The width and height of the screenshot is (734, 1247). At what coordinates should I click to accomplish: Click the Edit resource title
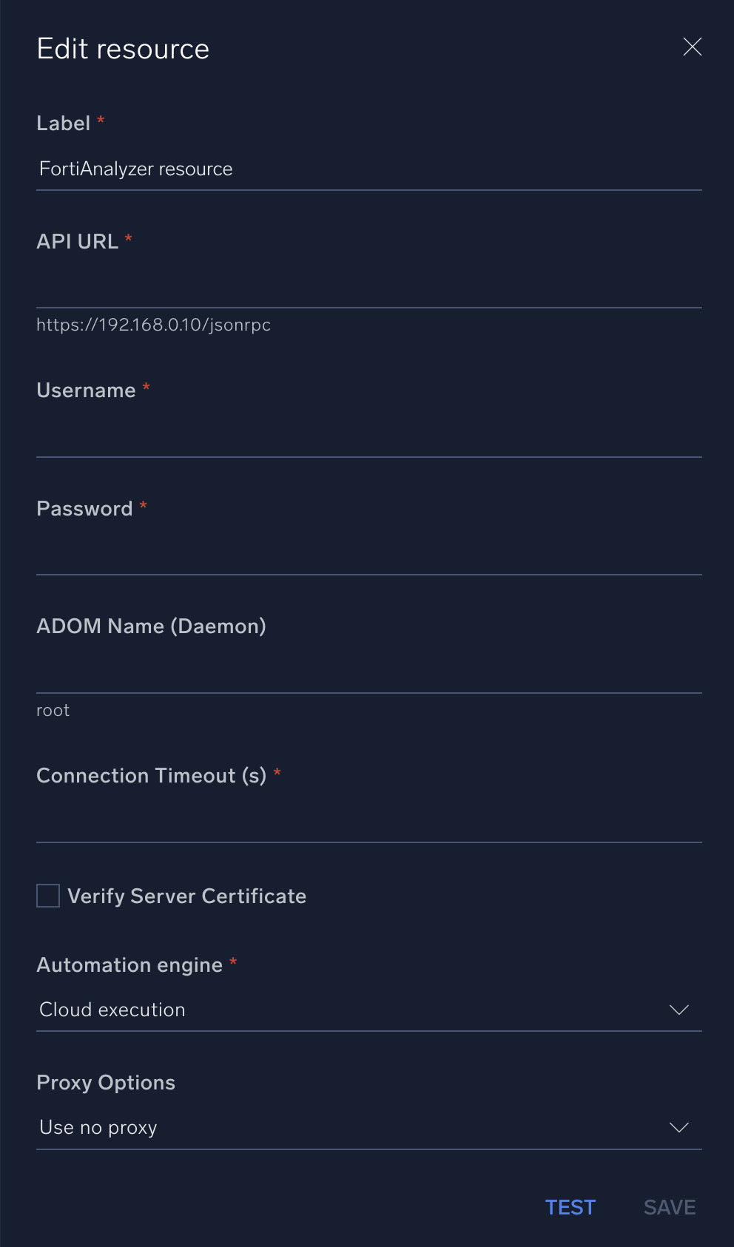click(x=123, y=47)
